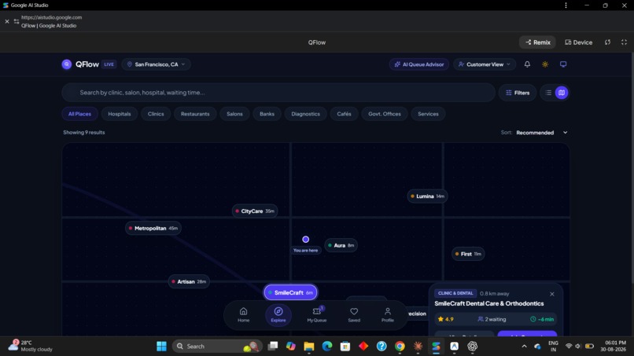Open the window three-dot menu
634x356 pixels.
click(x=566, y=6)
